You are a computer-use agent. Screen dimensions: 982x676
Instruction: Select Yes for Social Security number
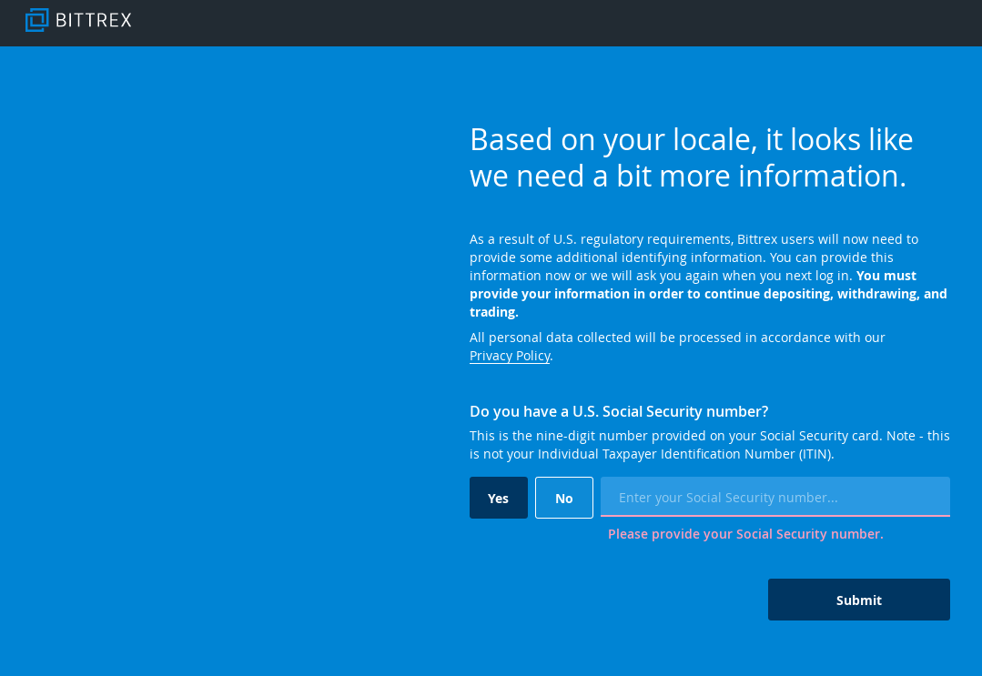pos(499,498)
